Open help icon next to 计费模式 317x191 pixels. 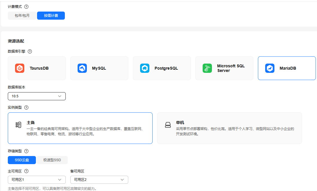point(26,7)
